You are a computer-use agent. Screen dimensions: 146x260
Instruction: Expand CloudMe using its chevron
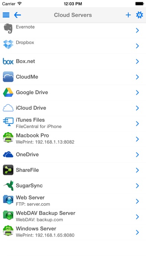[x=137, y=77]
